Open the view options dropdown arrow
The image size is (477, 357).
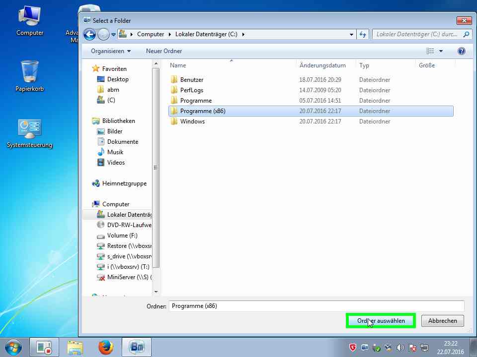click(x=441, y=51)
